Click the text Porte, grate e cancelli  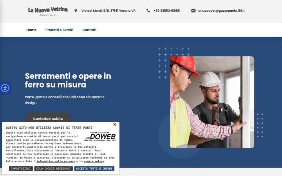coord(65,100)
